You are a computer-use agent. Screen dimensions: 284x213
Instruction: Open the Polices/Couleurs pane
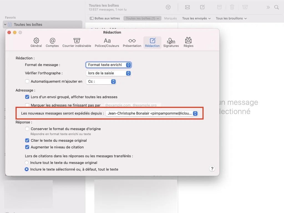107,42
